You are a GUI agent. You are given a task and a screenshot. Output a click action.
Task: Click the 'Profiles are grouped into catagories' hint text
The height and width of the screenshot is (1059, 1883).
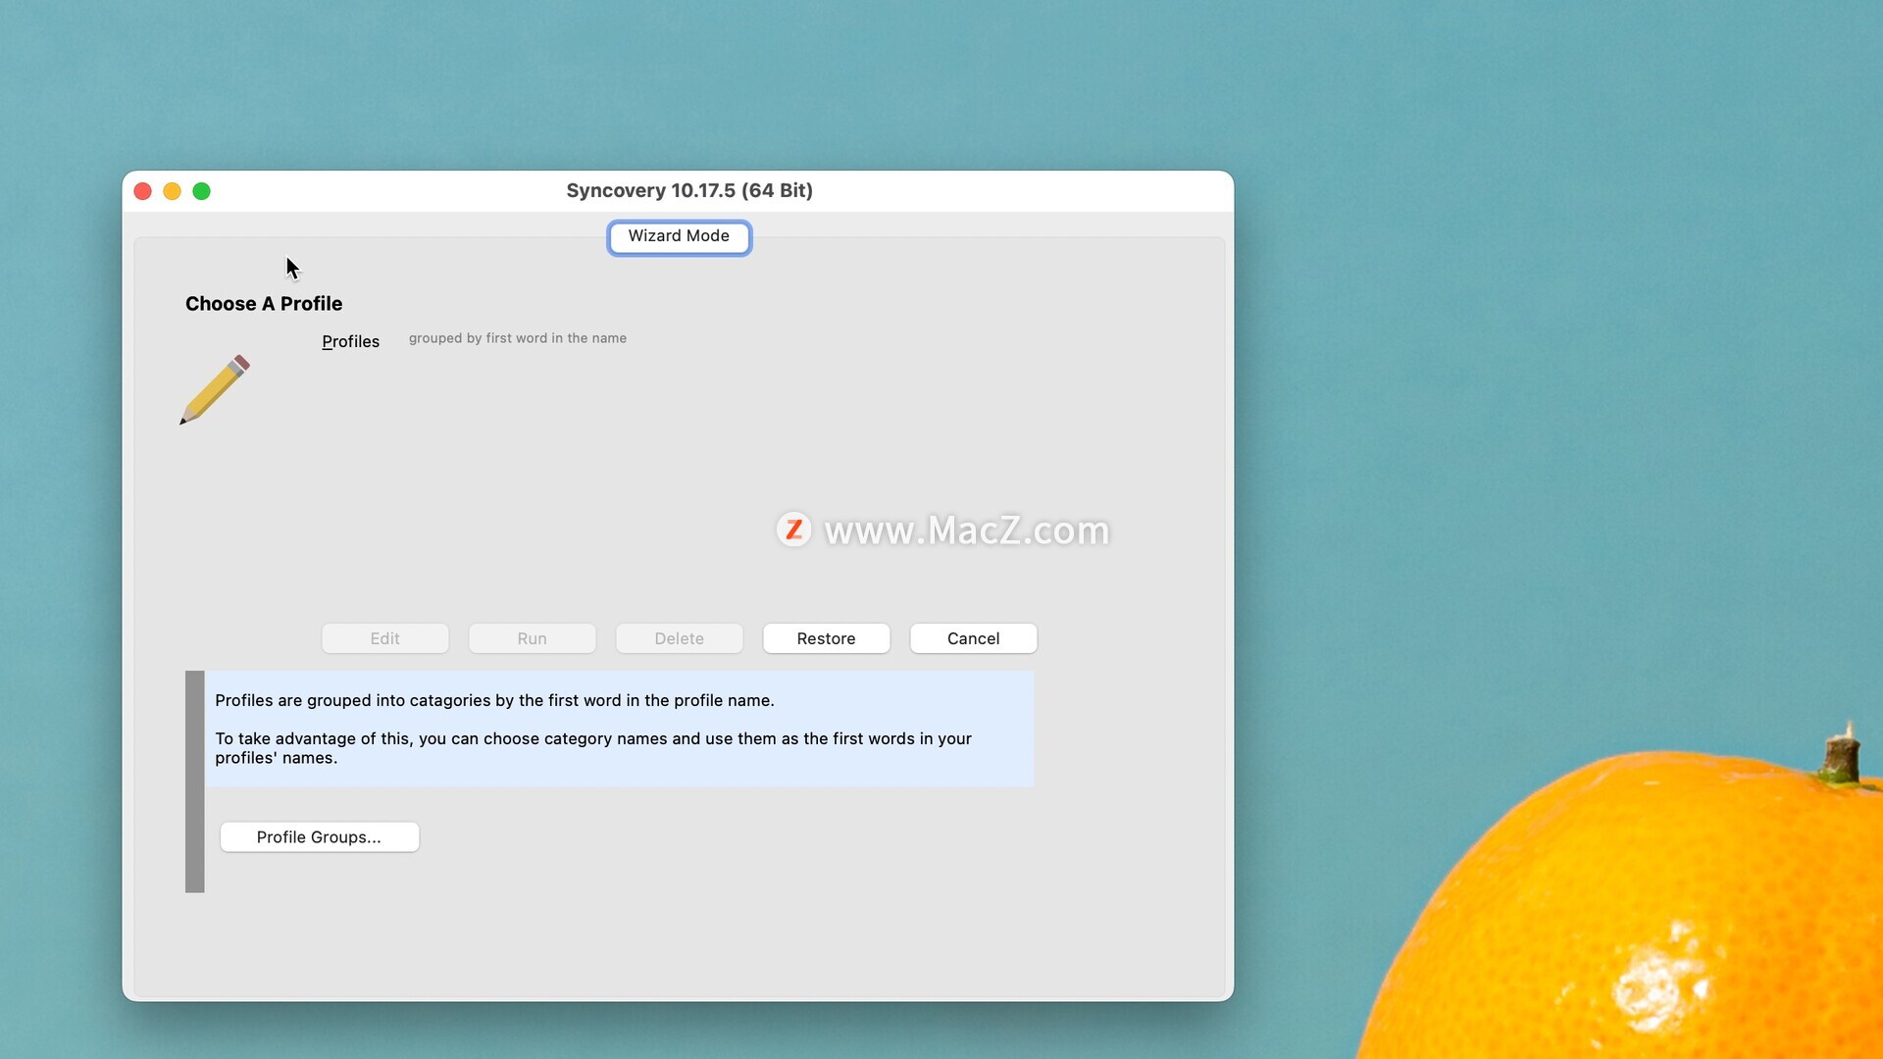(494, 700)
